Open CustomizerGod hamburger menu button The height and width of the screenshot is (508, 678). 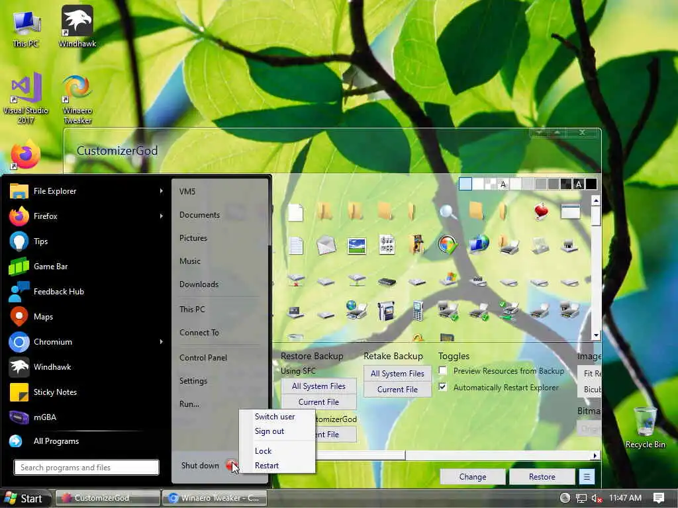(x=587, y=477)
